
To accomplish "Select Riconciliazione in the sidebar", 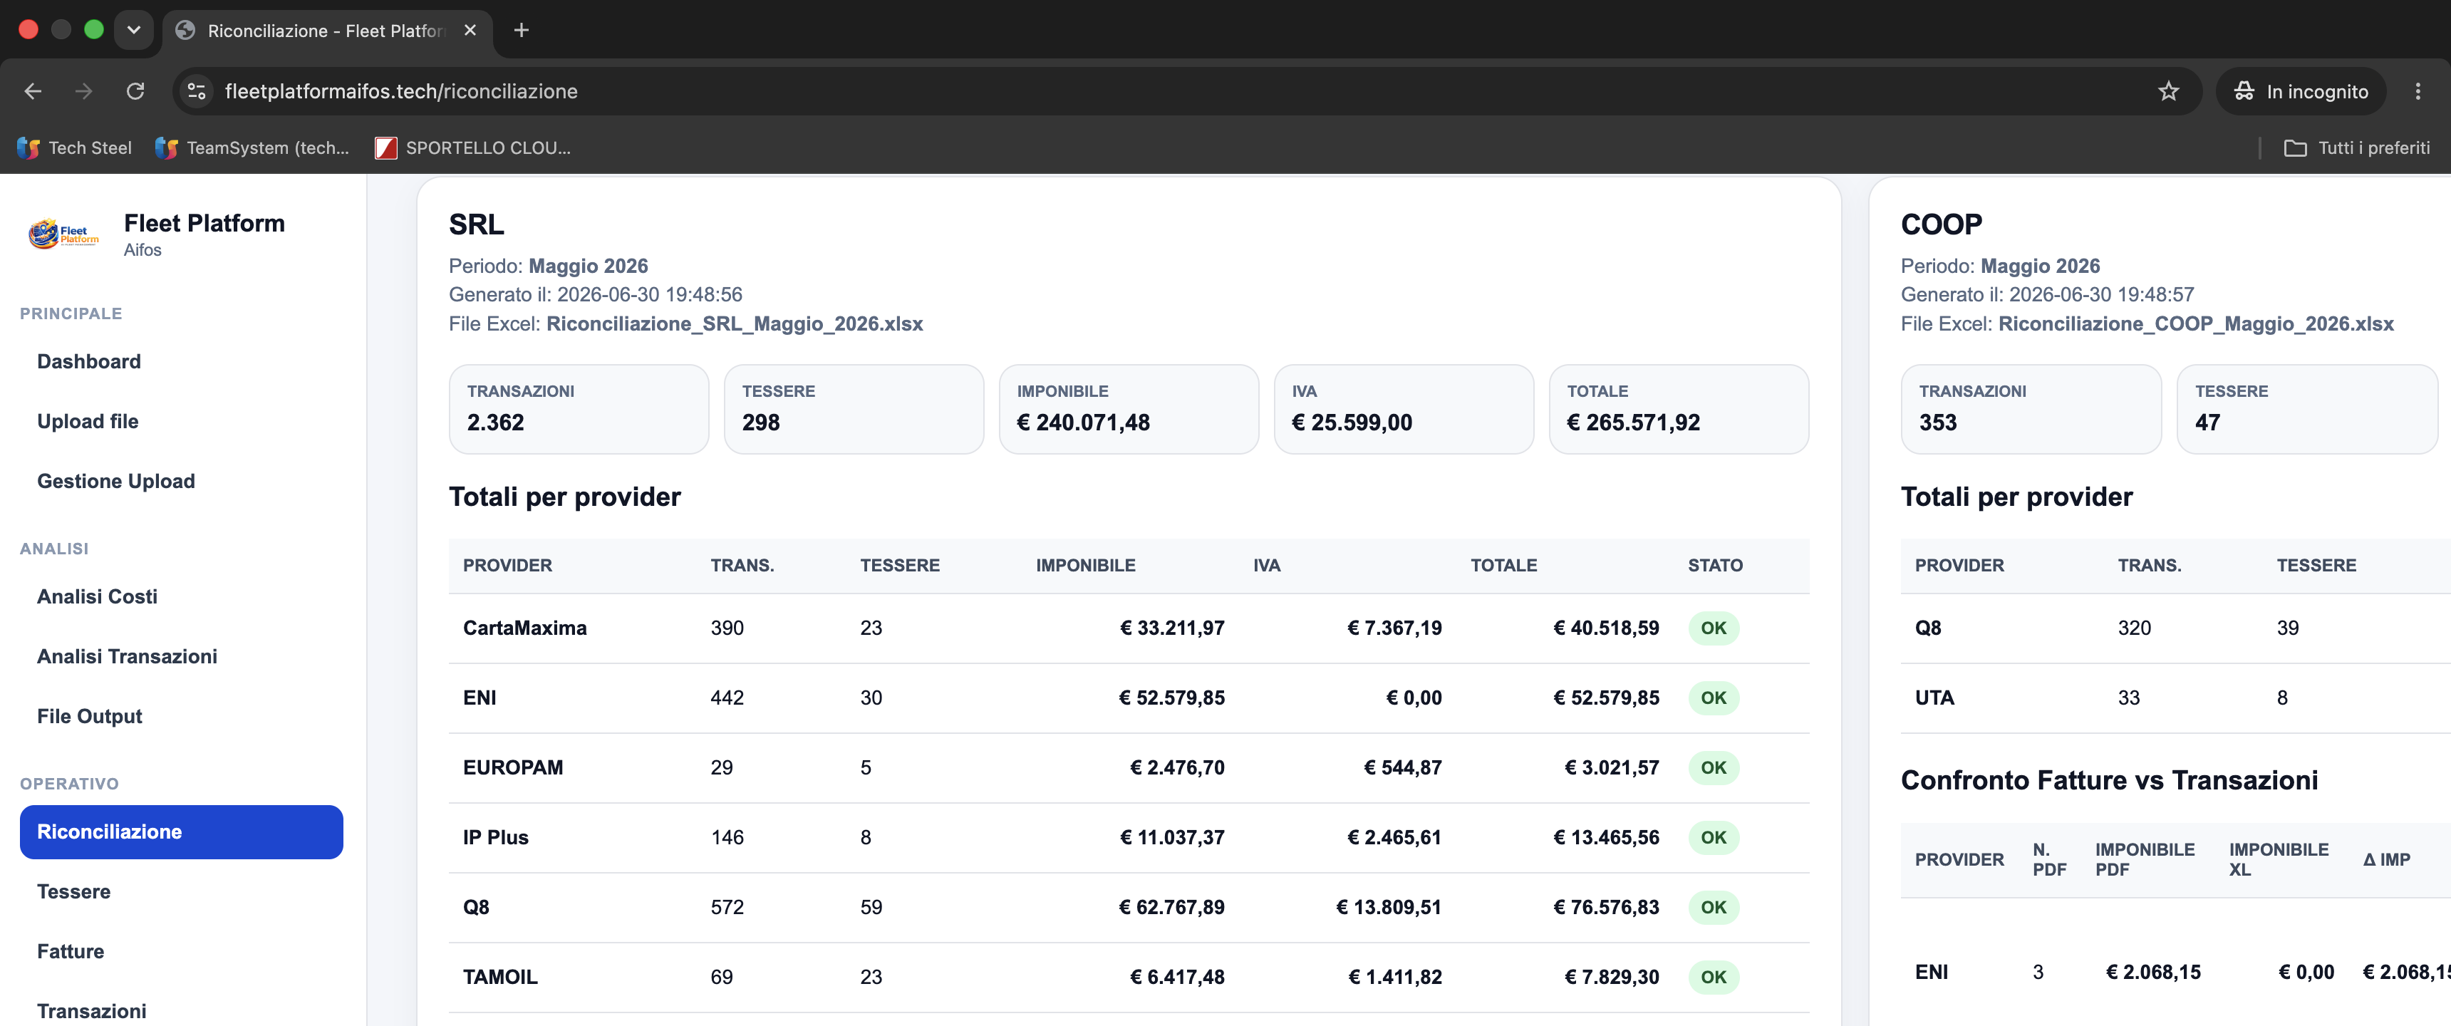I will 181,831.
